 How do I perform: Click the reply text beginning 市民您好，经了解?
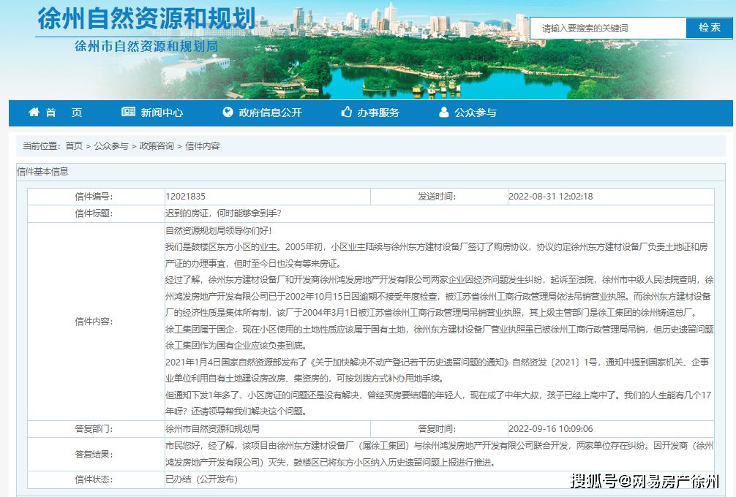pyautogui.click(x=440, y=454)
